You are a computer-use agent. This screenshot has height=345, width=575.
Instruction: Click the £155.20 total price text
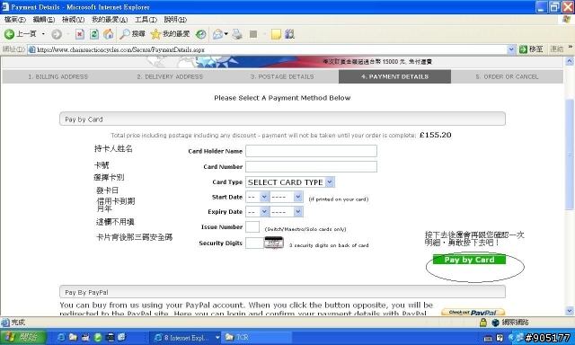coord(435,135)
